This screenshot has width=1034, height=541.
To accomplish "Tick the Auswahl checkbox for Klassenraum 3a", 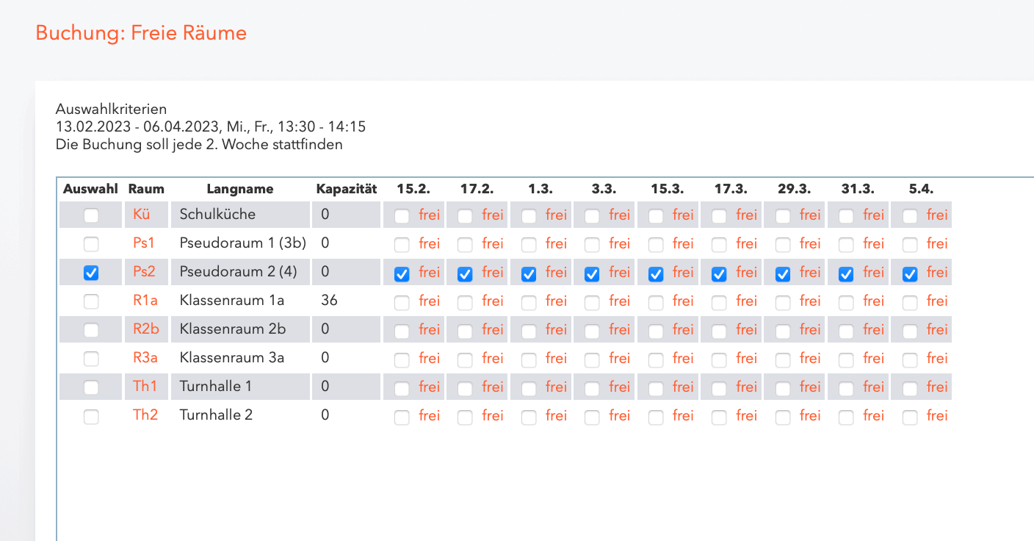I will coord(91,359).
